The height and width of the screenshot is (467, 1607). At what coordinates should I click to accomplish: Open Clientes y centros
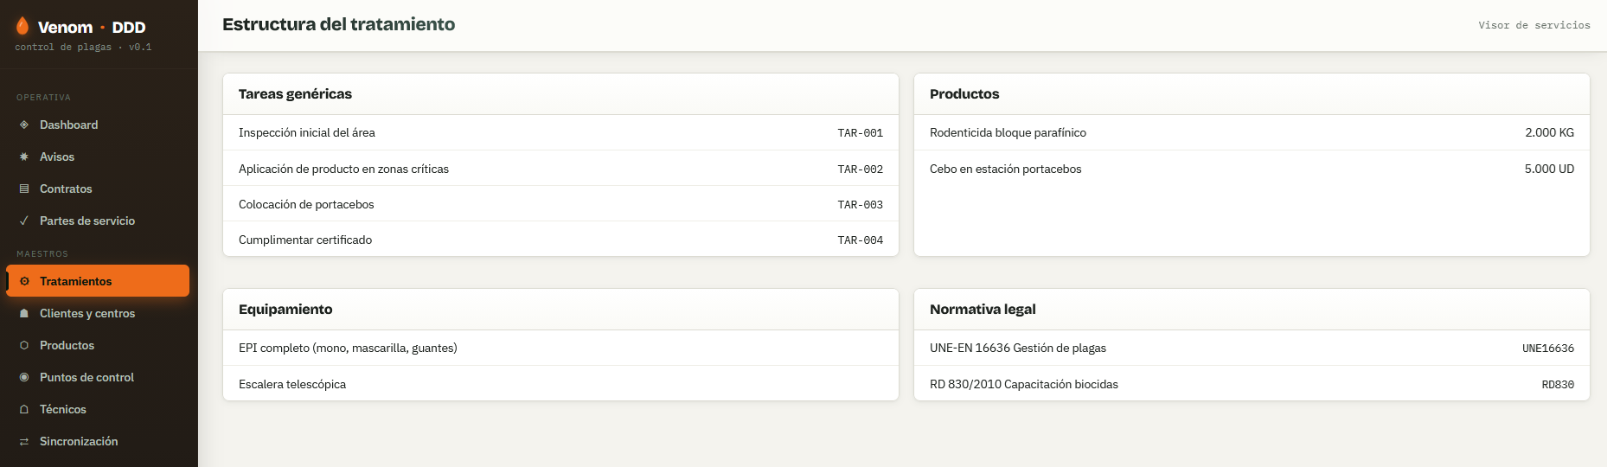click(98, 313)
